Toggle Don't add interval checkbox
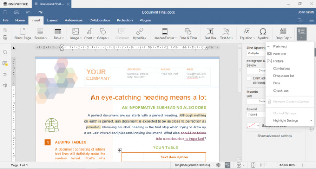The width and height of the screenshot is (316, 169). 249,78
